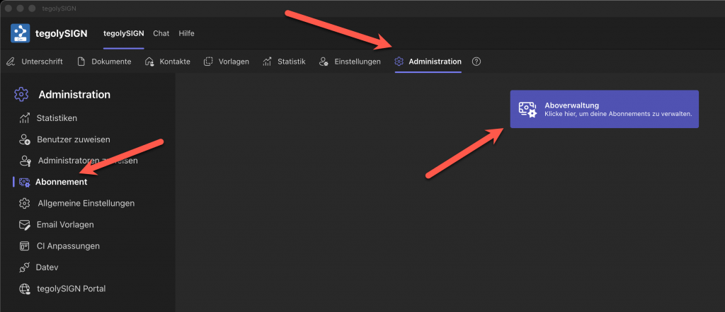Open the Hilfe menu item
The width and height of the screenshot is (725, 312).
pyautogui.click(x=186, y=33)
